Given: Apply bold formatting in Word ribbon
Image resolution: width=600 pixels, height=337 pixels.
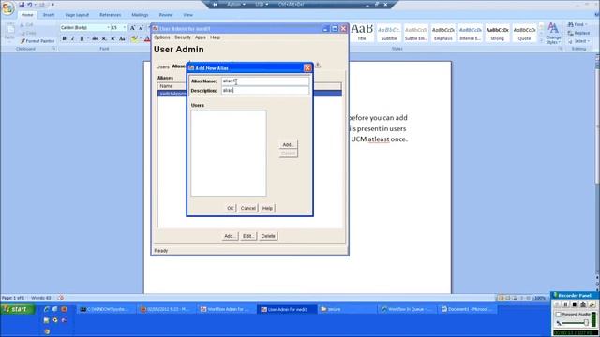Looking at the screenshot, I should (64, 38).
